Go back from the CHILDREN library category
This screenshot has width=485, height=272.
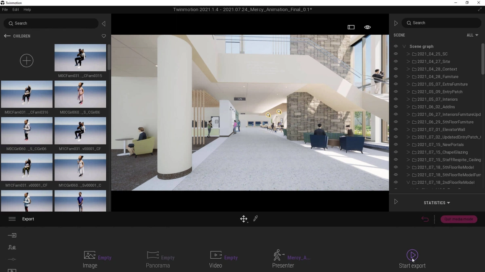[x=7, y=36]
